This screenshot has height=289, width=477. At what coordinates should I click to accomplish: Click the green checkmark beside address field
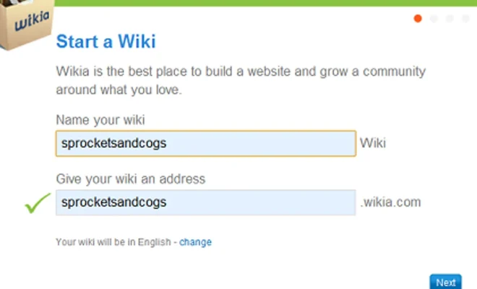click(38, 203)
